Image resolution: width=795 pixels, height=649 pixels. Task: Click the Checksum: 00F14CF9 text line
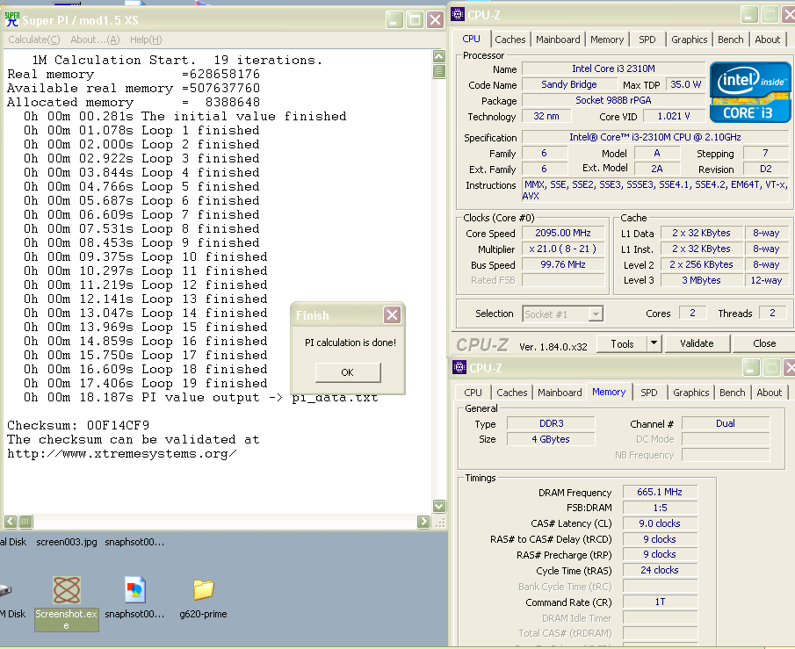(x=78, y=425)
